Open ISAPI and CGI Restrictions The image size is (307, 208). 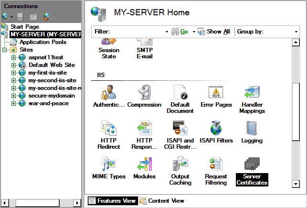pos(180,135)
